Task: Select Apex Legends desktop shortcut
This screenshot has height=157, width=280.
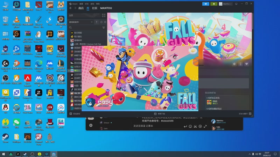Action: tap(28, 81)
